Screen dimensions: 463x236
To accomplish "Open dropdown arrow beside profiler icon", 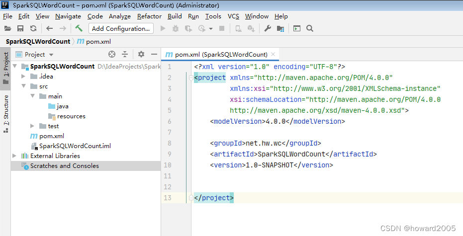I will pyautogui.click(x=211, y=29).
